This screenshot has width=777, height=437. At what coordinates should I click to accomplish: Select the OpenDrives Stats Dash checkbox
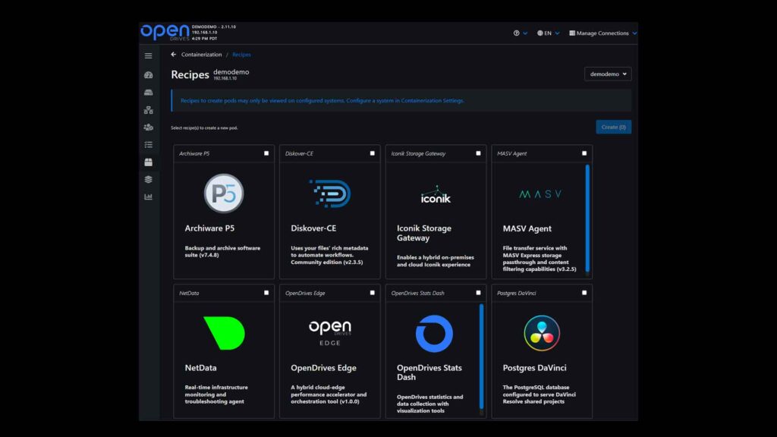[x=478, y=293]
